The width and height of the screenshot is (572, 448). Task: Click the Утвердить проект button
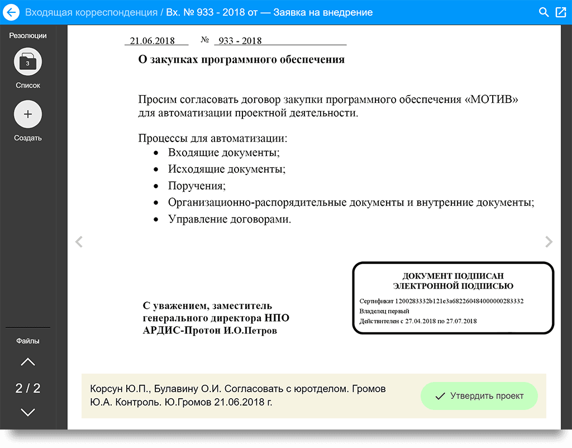[x=479, y=396]
